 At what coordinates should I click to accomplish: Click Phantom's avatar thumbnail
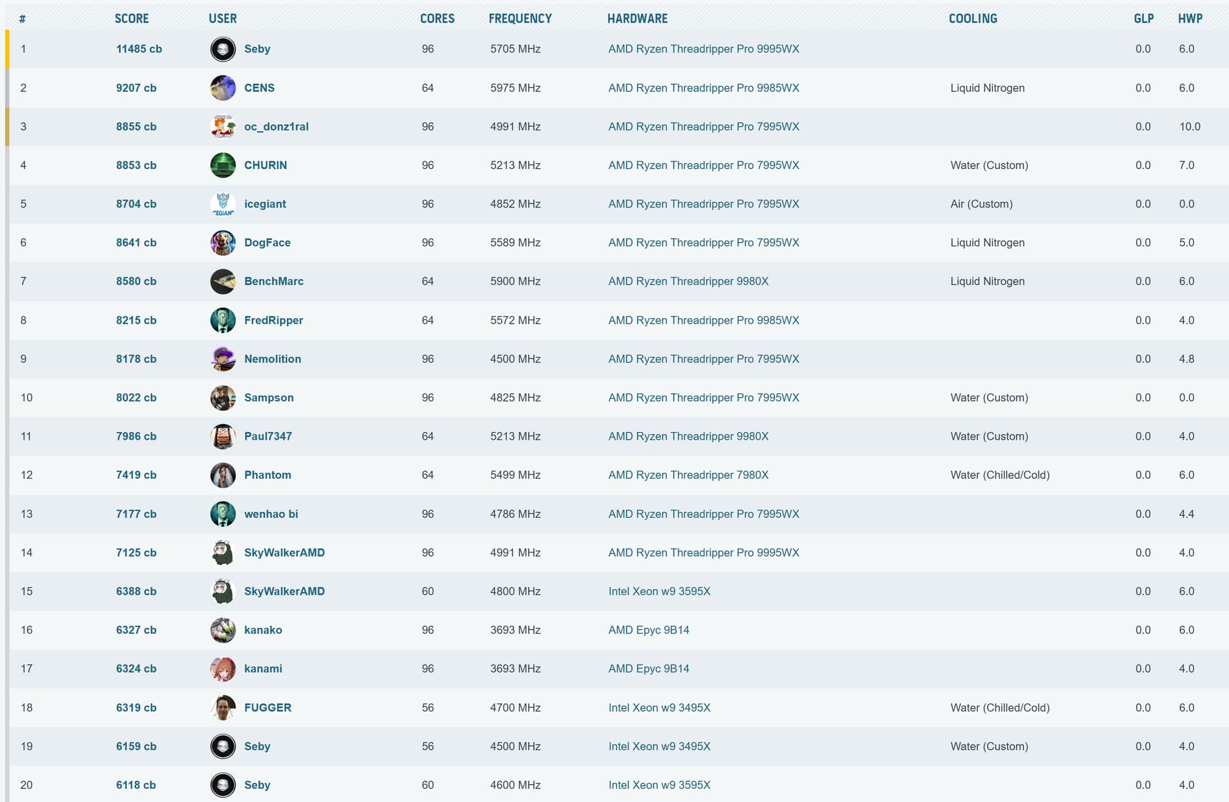(223, 475)
